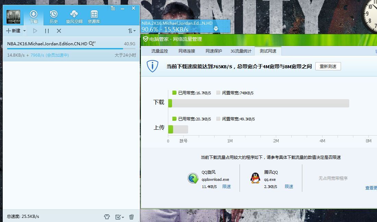Screen dimensions: 377x222
Task: Click the 11.4KB/S speed for qqdownload.exe
Action: point(209,187)
